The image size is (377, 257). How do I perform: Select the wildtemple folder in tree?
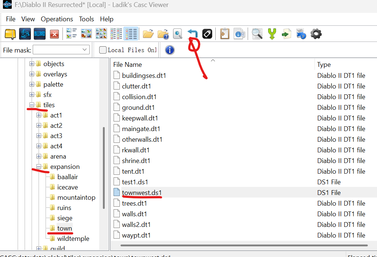[x=73, y=239]
